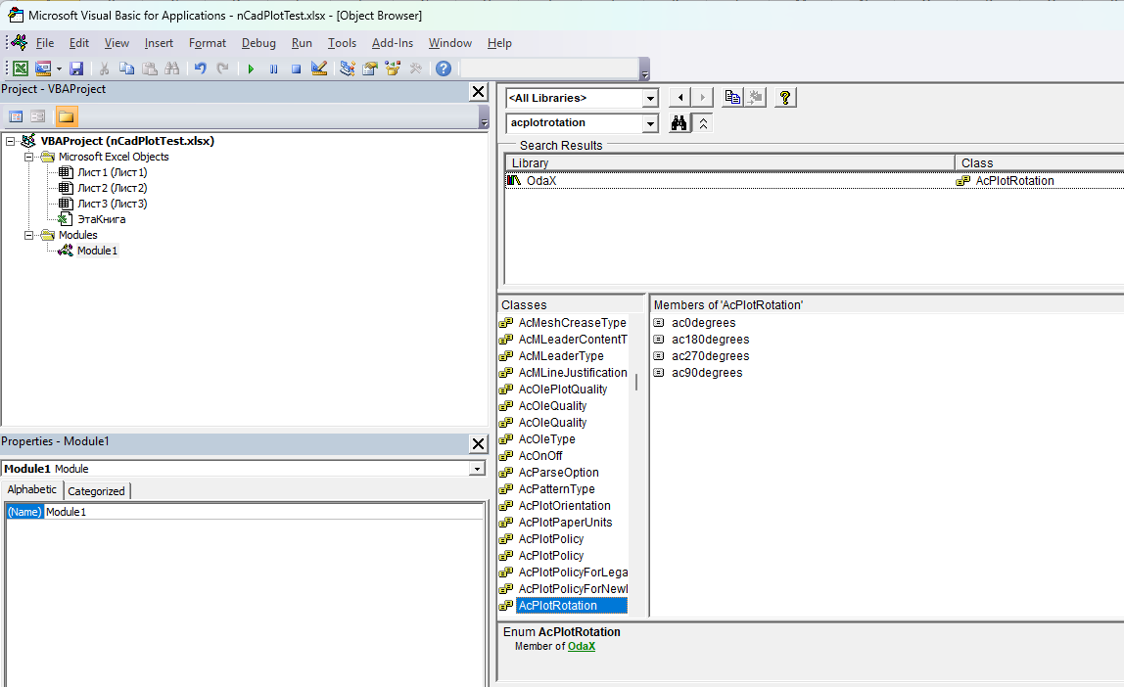
Task: Save the workbook with the floppy disk icon
Action: (x=76, y=69)
